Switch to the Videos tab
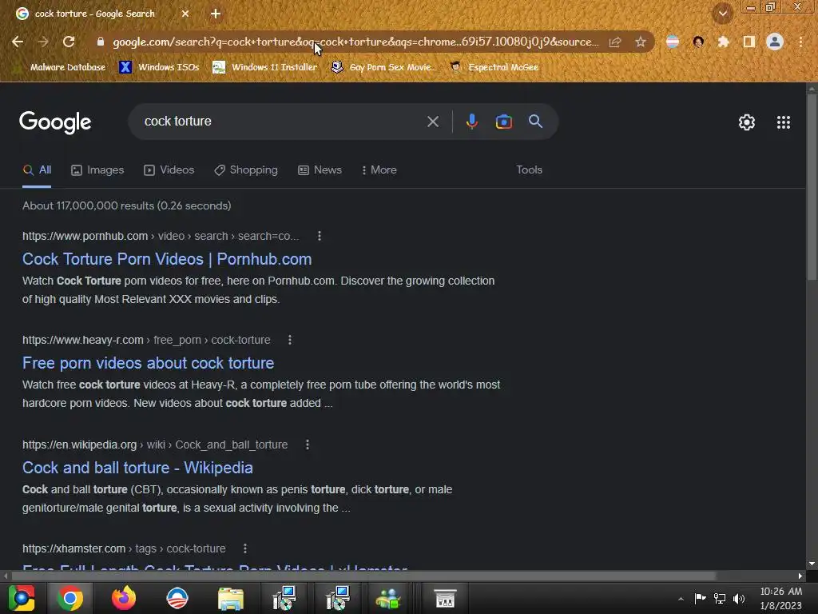 coord(169,170)
